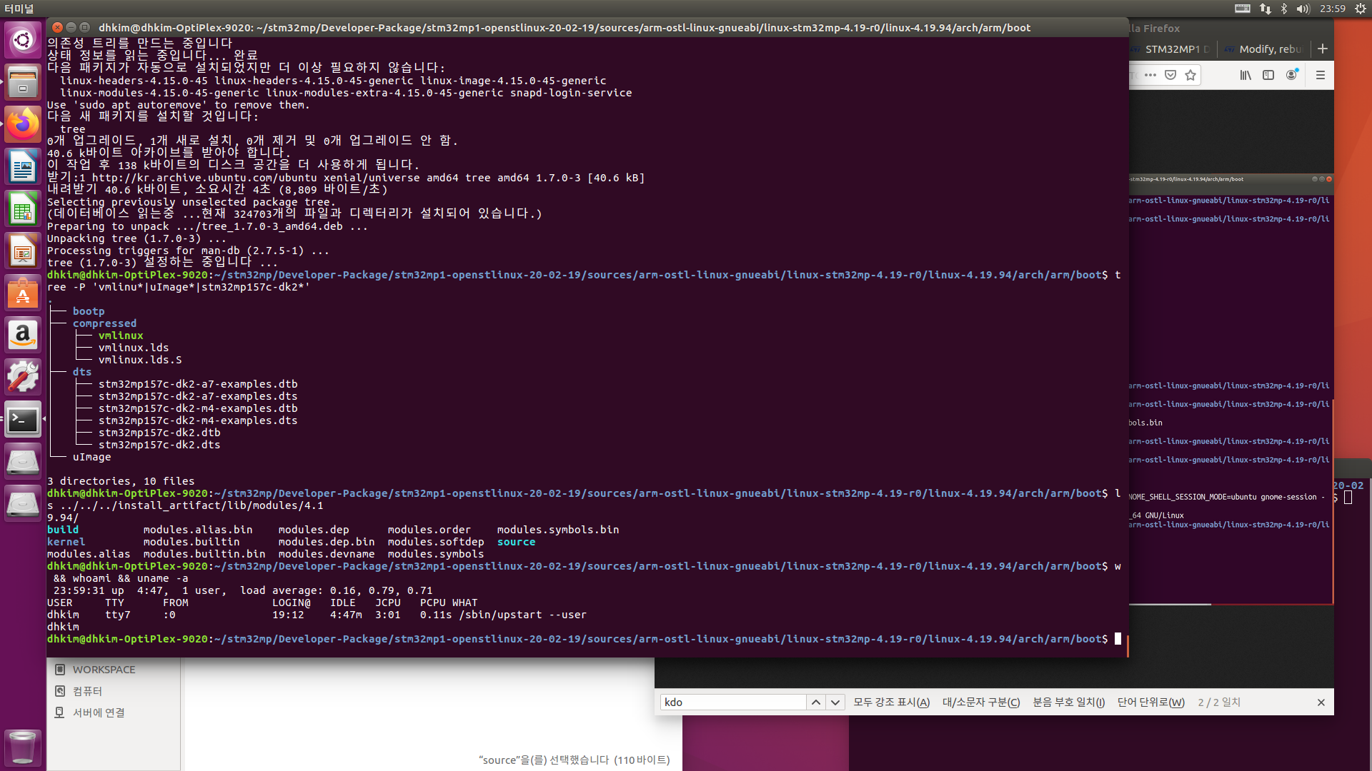This screenshot has height=771, width=1372.
Task: Click the find bar search field
Action: pyautogui.click(x=733, y=702)
